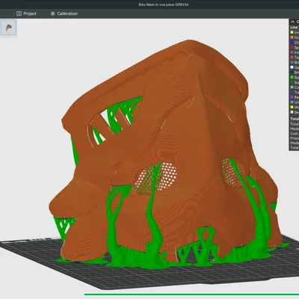Click the light blue unretract color square
The height and width of the screenshot is (299, 299).
[292, 102]
